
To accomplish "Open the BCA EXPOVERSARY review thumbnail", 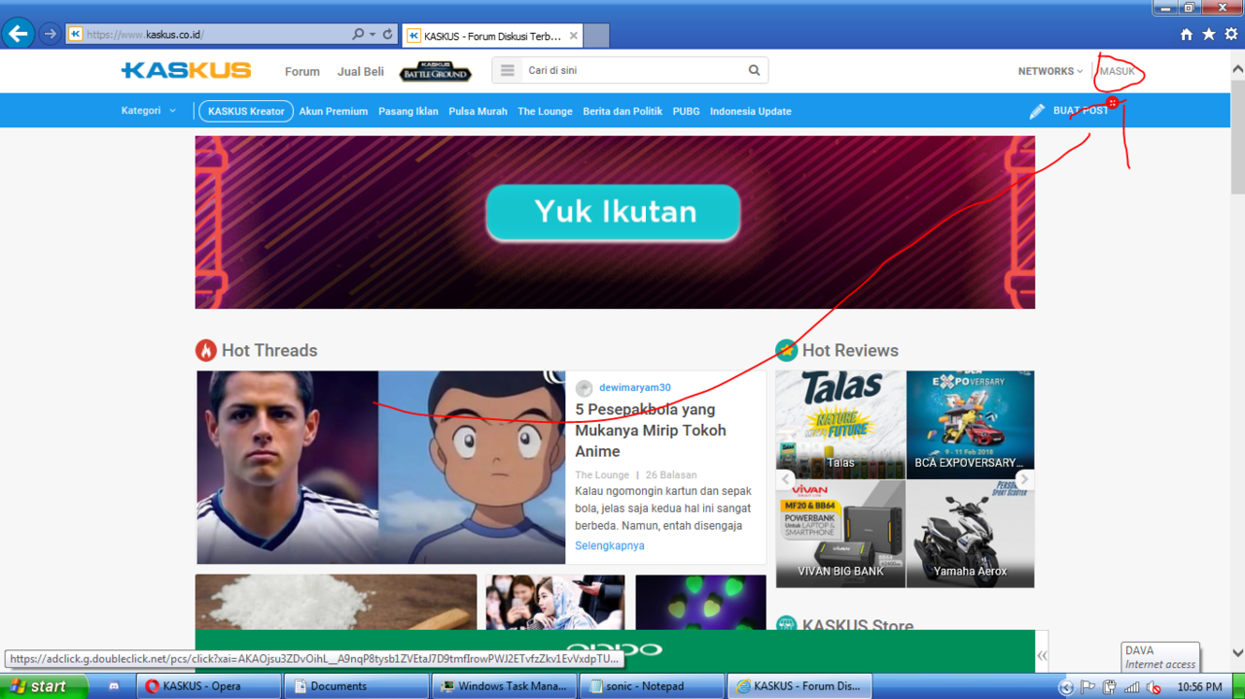I will tap(970, 424).
